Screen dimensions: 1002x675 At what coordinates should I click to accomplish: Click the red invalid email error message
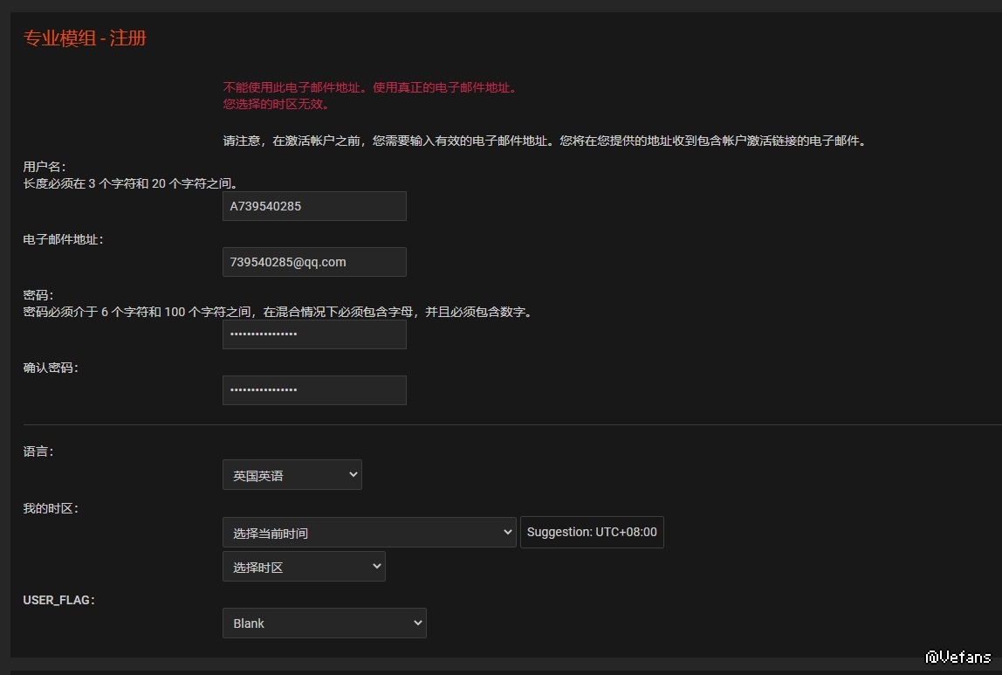pos(370,87)
